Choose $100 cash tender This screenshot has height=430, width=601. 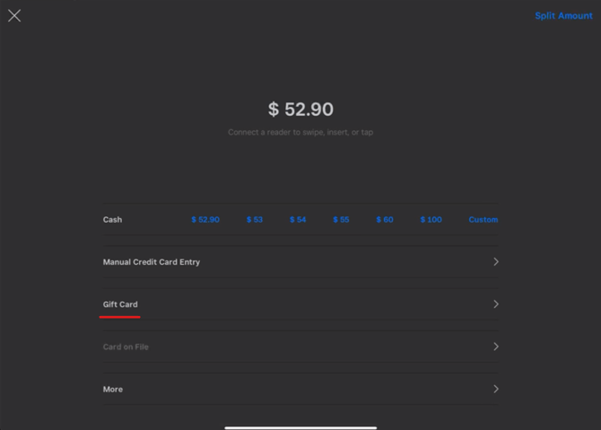click(431, 220)
